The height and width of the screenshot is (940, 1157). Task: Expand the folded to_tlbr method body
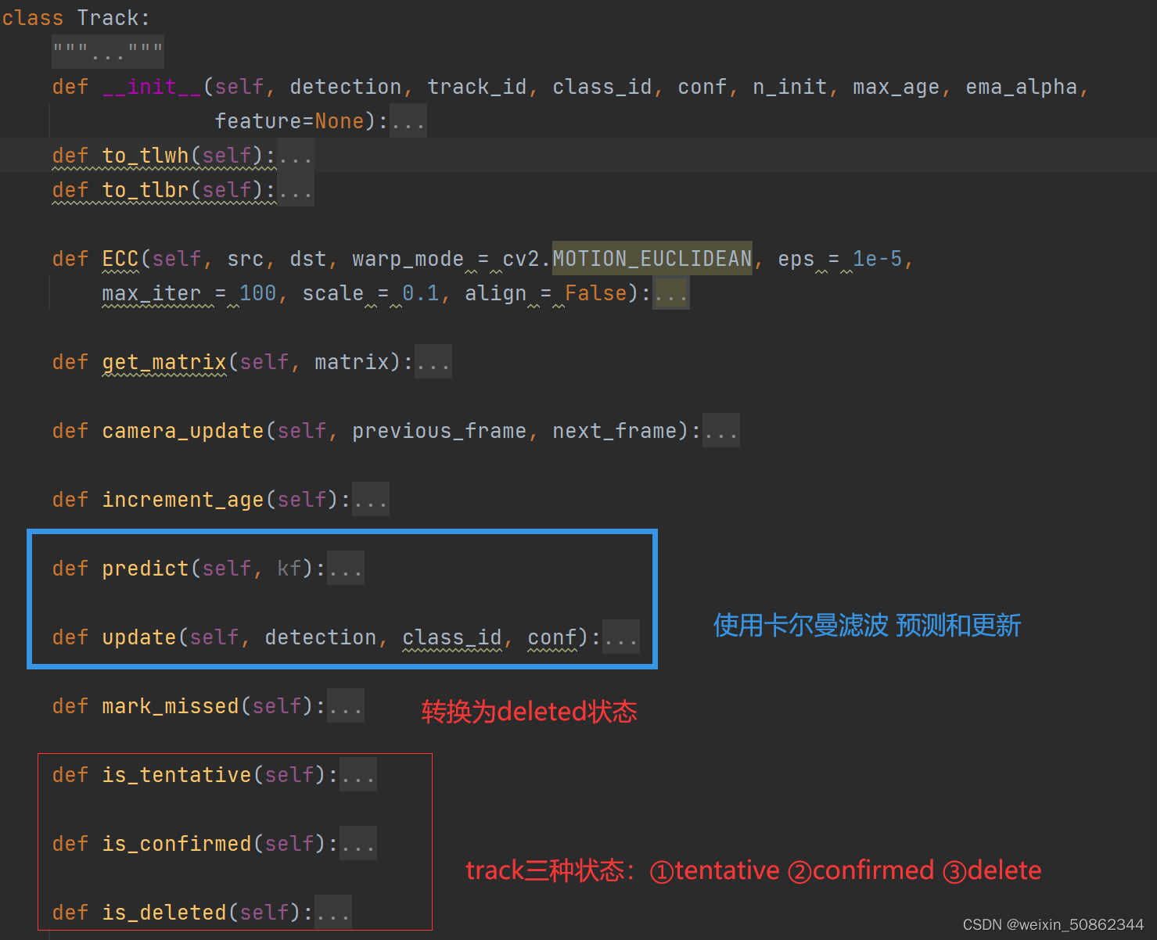coord(295,189)
